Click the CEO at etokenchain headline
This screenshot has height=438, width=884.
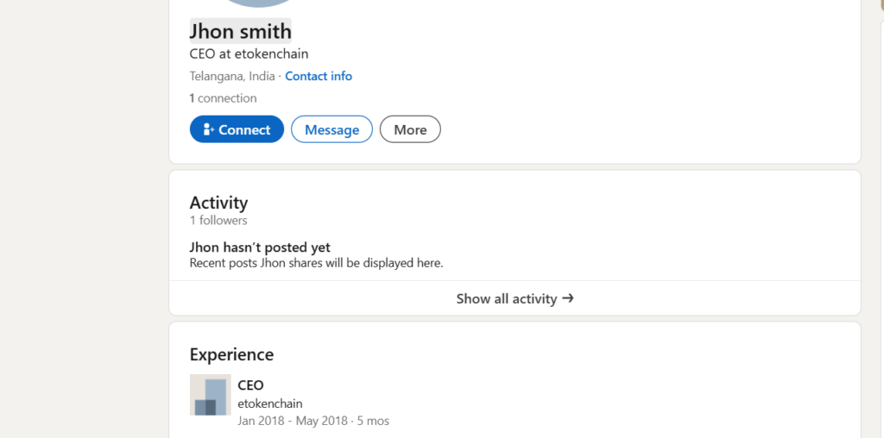click(249, 53)
